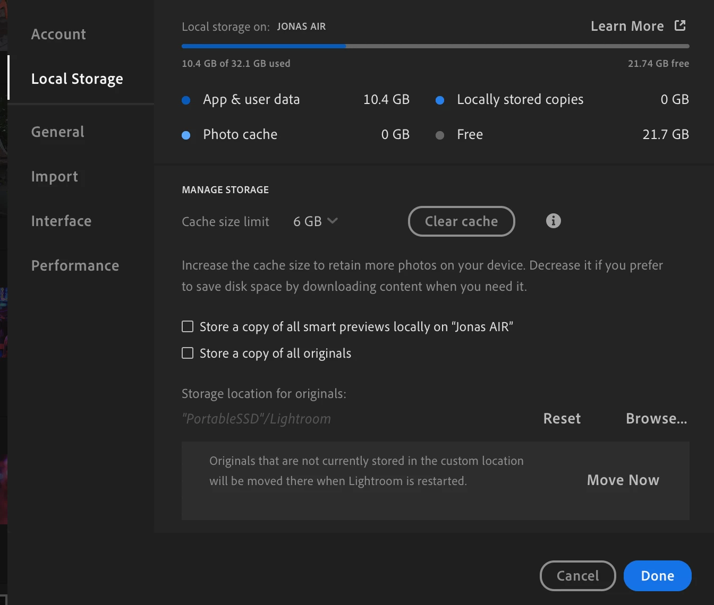Expand the cache size chevron arrow
The height and width of the screenshot is (605, 714).
(x=333, y=221)
